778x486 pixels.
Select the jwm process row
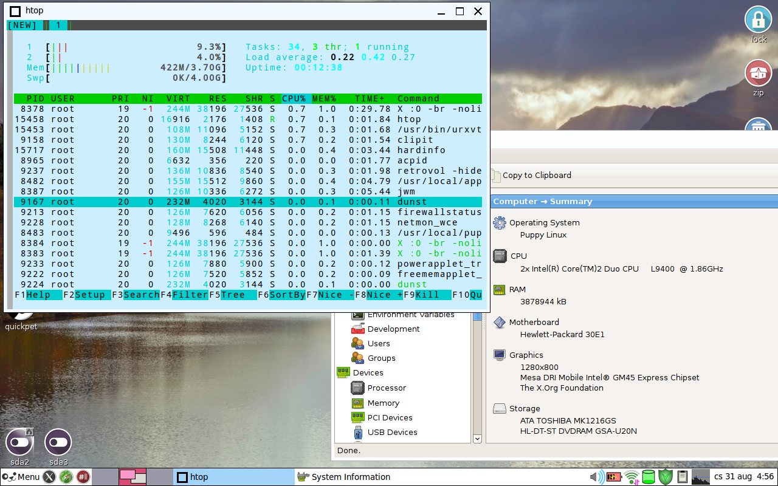[248, 191]
